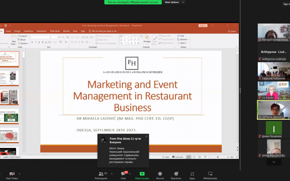Show more participants with down chevron
Viewport: 290px width, 181px height.
[274, 162]
